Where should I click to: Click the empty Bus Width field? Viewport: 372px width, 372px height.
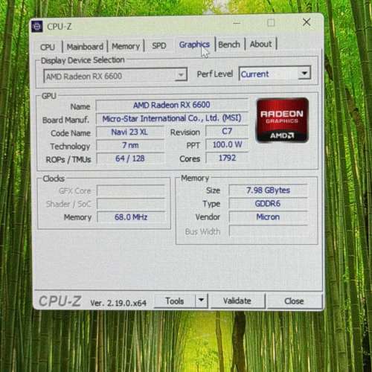click(x=269, y=231)
